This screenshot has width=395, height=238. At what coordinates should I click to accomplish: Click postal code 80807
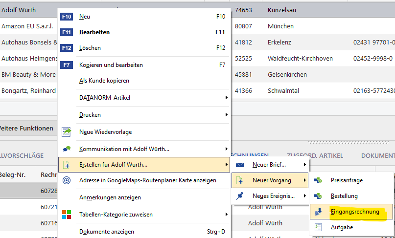(243, 26)
